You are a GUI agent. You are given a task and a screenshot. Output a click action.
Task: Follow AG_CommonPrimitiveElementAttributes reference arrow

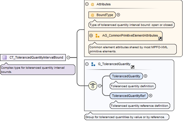point(160,39)
